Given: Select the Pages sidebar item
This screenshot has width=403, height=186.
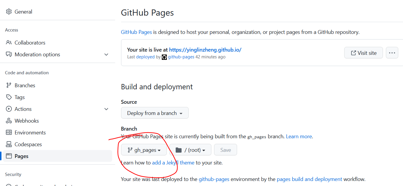Looking at the screenshot, I should tap(58, 156).
